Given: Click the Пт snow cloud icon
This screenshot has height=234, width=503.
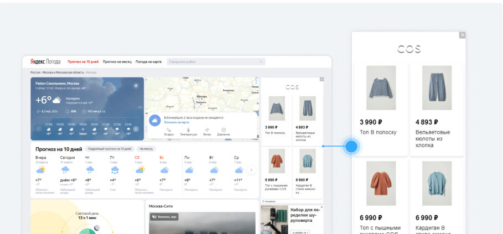Looking at the screenshot, I should 115,169.
